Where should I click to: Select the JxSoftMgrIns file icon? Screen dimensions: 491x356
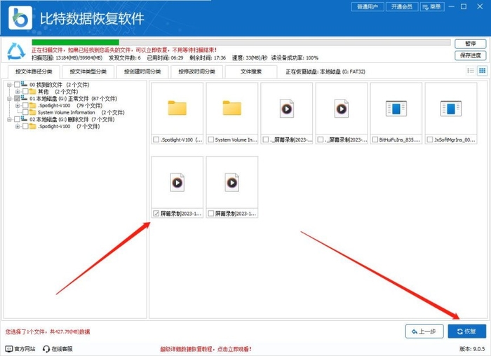click(450, 108)
